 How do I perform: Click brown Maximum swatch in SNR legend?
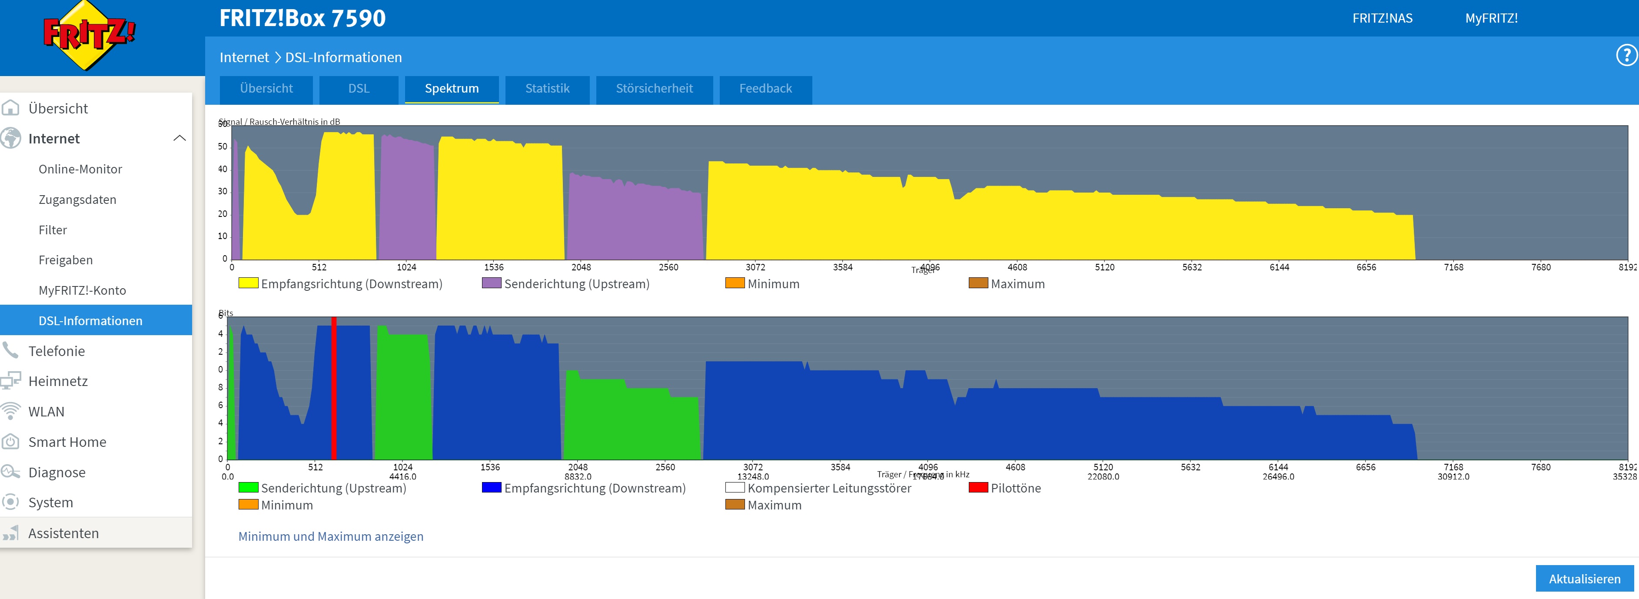click(978, 283)
